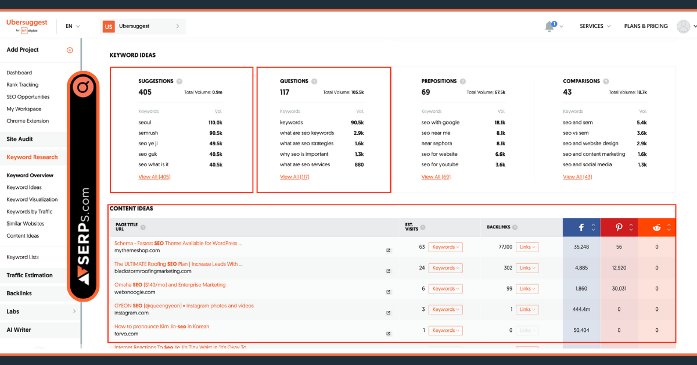The width and height of the screenshot is (697, 365).
Task: Open external link for forvo.com
Action: 389,334
